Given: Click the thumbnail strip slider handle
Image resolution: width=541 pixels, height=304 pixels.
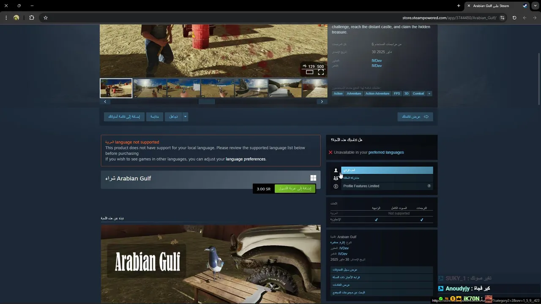Looking at the screenshot, I should [x=207, y=102].
